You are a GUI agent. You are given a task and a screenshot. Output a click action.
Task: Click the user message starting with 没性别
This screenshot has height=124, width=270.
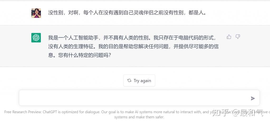(127, 13)
